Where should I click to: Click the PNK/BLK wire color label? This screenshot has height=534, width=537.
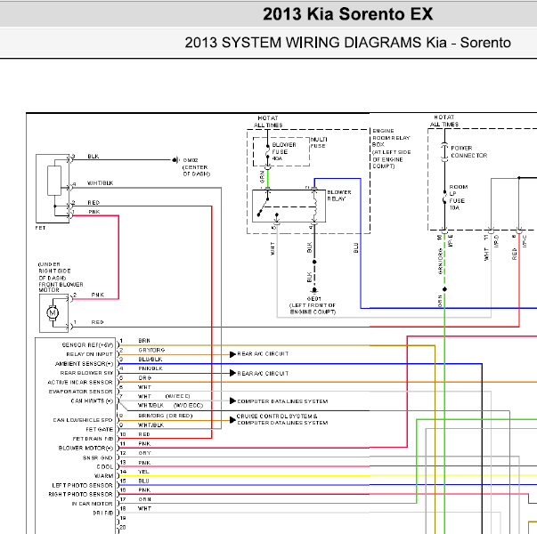[x=151, y=368]
